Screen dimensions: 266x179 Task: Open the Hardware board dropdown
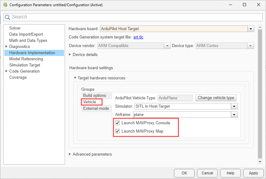point(251,29)
